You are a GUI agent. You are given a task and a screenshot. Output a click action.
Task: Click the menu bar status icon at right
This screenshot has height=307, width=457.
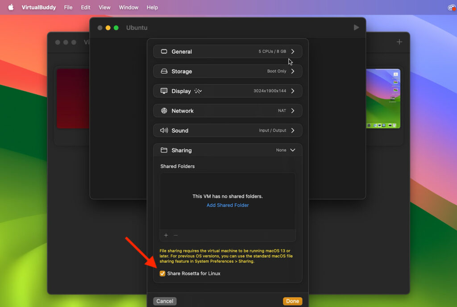coord(452,8)
